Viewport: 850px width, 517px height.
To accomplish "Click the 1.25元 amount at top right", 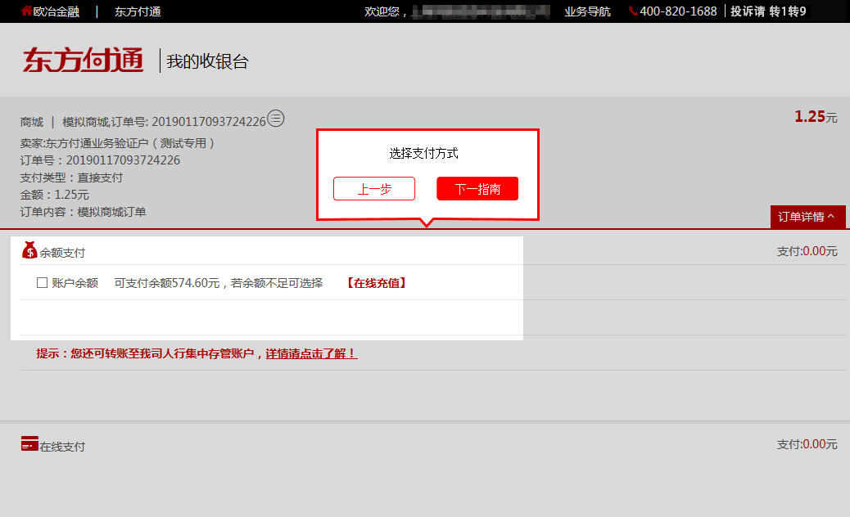I will [x=816, y=116].
